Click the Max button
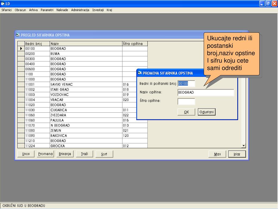The height and width of the screenshot is (209, 278). (217, 154)
